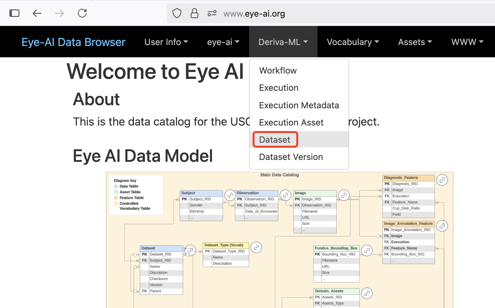Go back to the previous page

[x=37, y=13]
